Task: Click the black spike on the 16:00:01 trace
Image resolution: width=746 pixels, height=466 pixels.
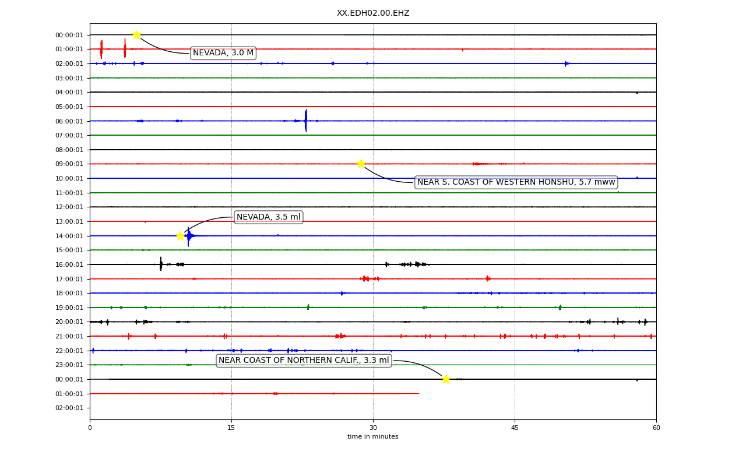Action: pyautogui.click(x=161, y=264)
